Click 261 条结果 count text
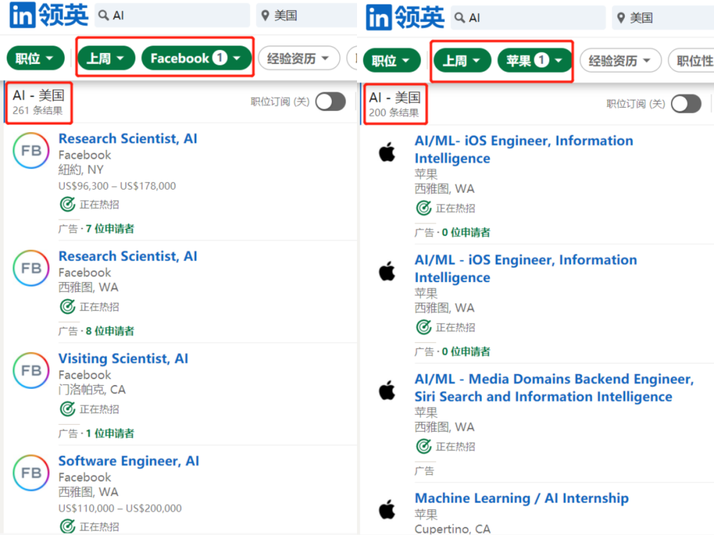This screenshot has height=535, width=714. [37, 110]
